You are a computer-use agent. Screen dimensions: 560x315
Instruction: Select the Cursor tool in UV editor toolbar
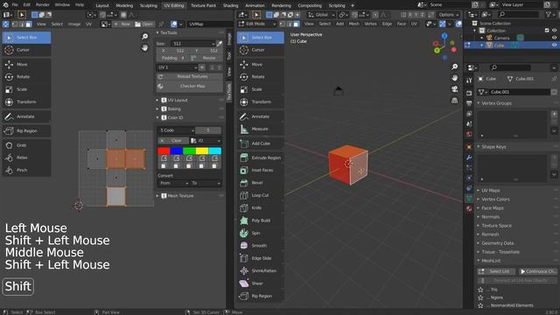coord(26,50)
